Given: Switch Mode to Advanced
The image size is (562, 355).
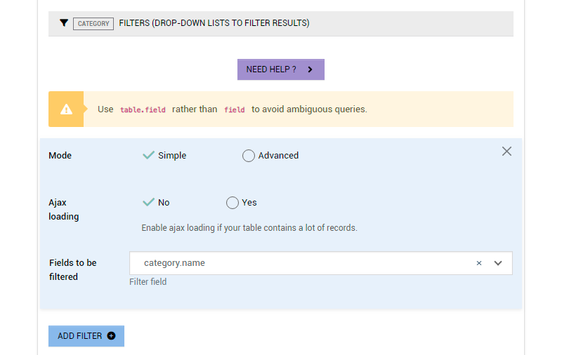Looking at the screenshot, I should pos(270,156).
